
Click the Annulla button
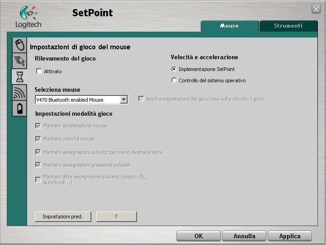click(x=244, y=236)
